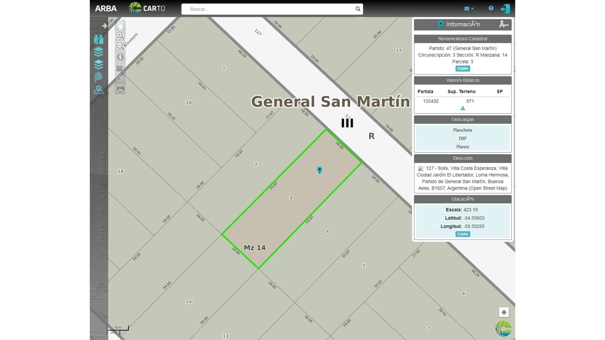605x340 pixels.
Task: Select the distance measurement tool
Action: [x=120, y=78]
